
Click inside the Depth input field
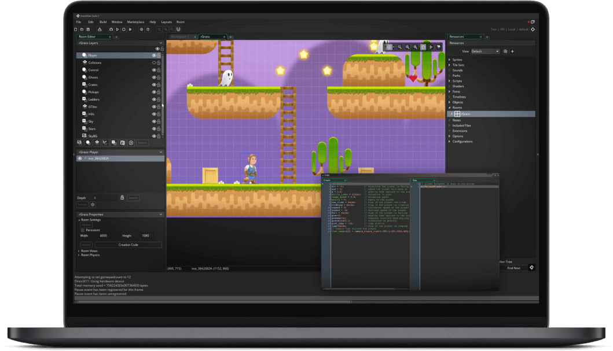(104, 197)
